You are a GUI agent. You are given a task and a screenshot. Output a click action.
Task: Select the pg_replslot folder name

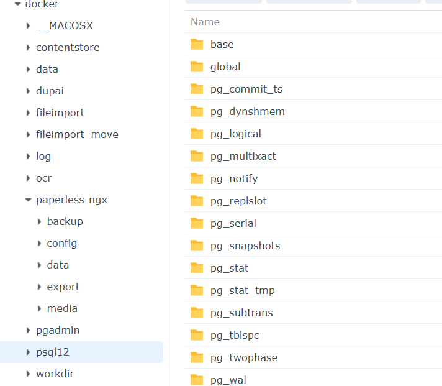click(x=239, y=201)
